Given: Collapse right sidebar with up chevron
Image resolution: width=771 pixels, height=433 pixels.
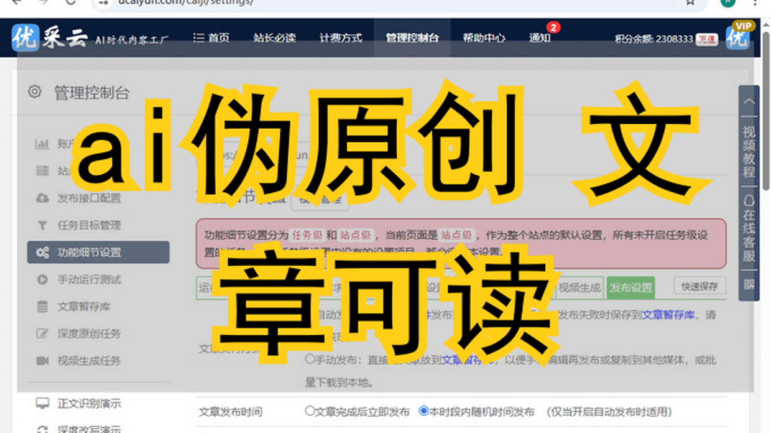Looking at the screenshot, I should click(749, 102).
